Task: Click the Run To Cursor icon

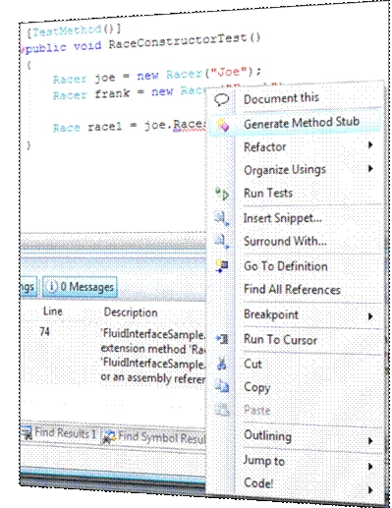Action: (x=222, y=339)
